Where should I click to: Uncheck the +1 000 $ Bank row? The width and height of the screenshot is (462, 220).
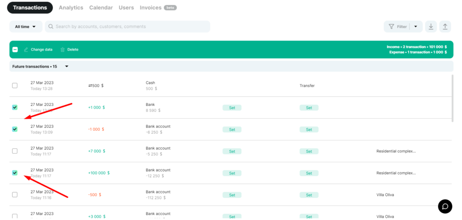(x=15, y=107)
